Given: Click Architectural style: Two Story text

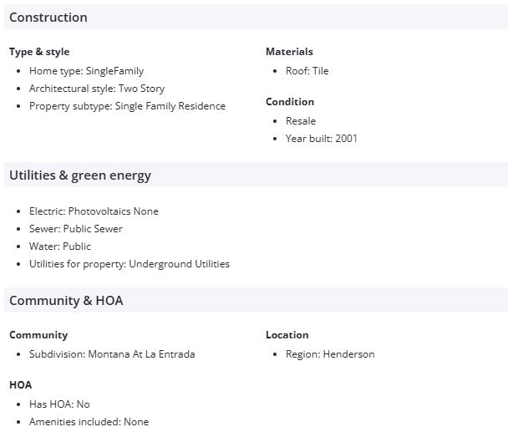Looking at the screenshot, I should (x=97, y=89).
